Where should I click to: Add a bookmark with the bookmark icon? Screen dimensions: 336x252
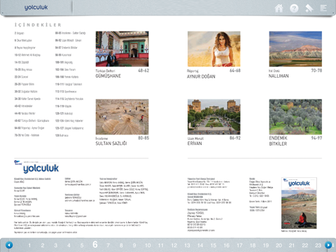[x=309, y=8]
